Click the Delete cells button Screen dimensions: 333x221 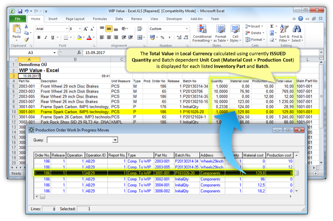tap(255, 33)
